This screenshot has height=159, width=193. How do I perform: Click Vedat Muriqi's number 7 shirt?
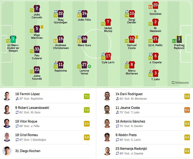(x=108, y=22)
